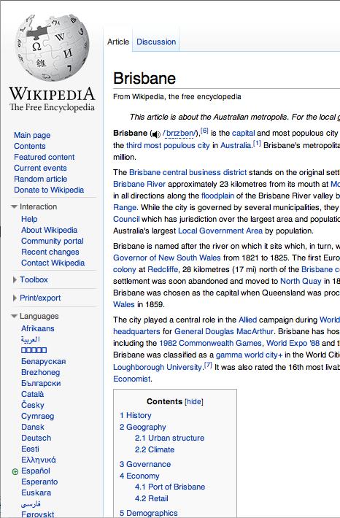This screenshot has width=340, height=518.
Task: Open the Help link
Action: [x=29, y=219]
